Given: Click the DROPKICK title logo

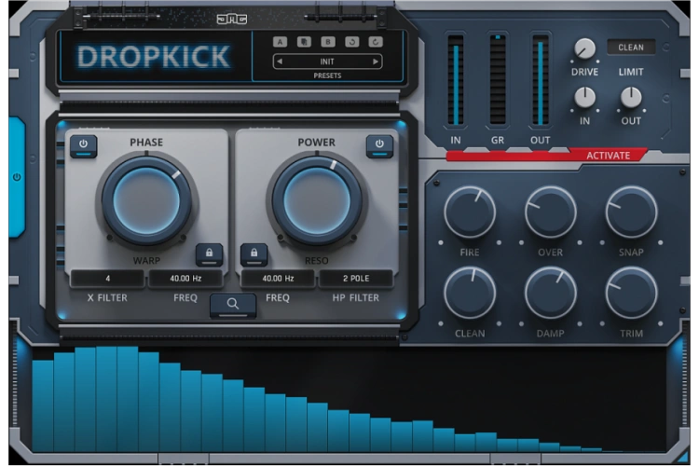Looking at the screenshot, I should tap(154, 57).
